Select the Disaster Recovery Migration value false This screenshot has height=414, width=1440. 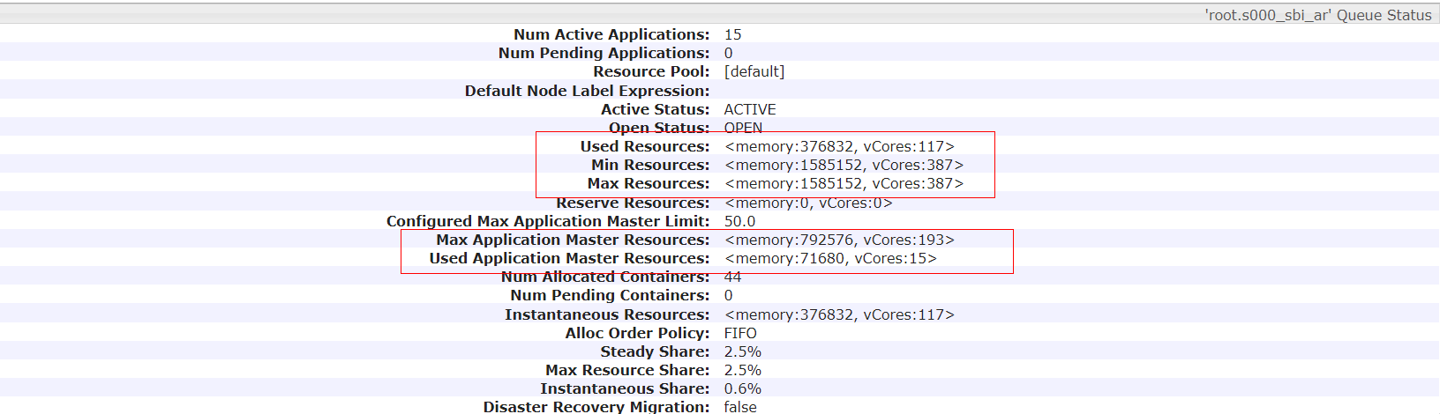(740, 406)
